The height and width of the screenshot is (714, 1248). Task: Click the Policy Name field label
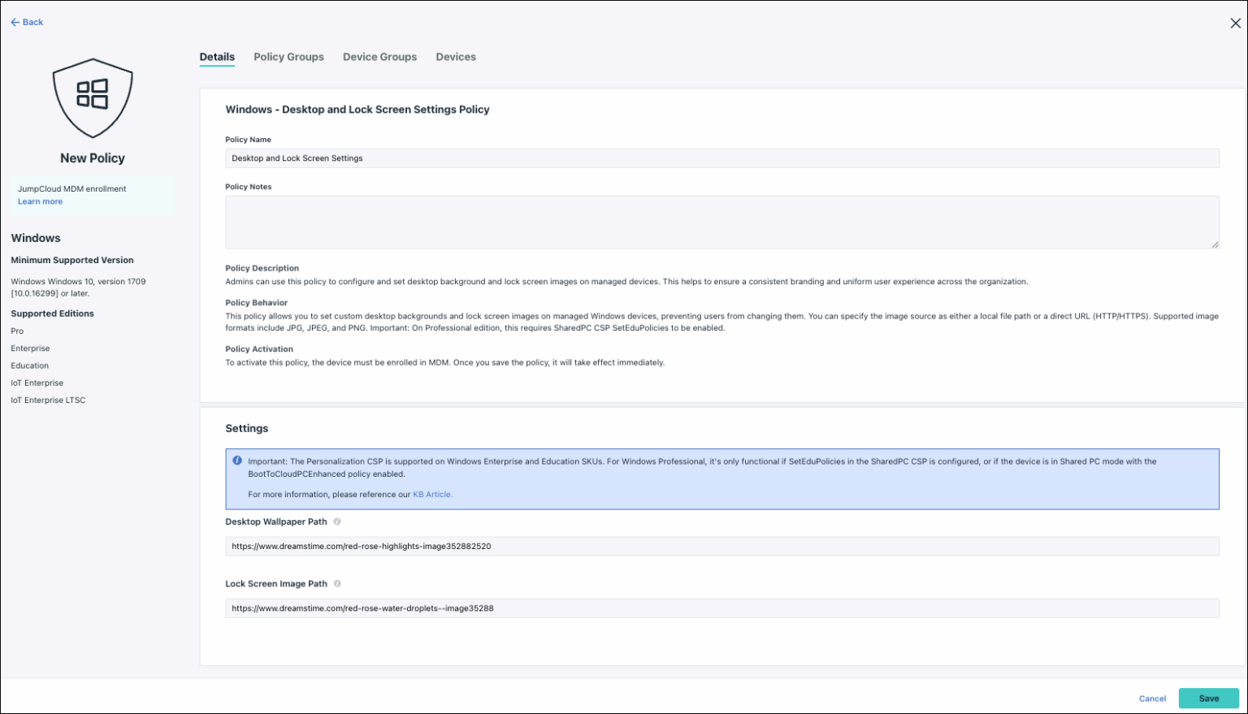pyautogui.click(x=248, y=140)
